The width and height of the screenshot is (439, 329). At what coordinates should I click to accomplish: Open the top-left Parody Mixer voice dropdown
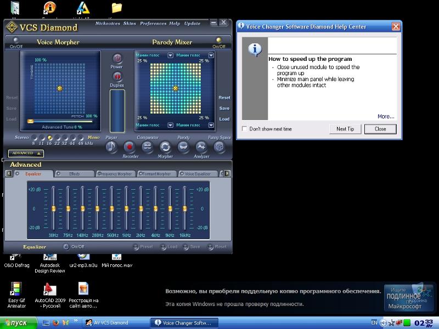pyautogui.click(x=171, y=55)
